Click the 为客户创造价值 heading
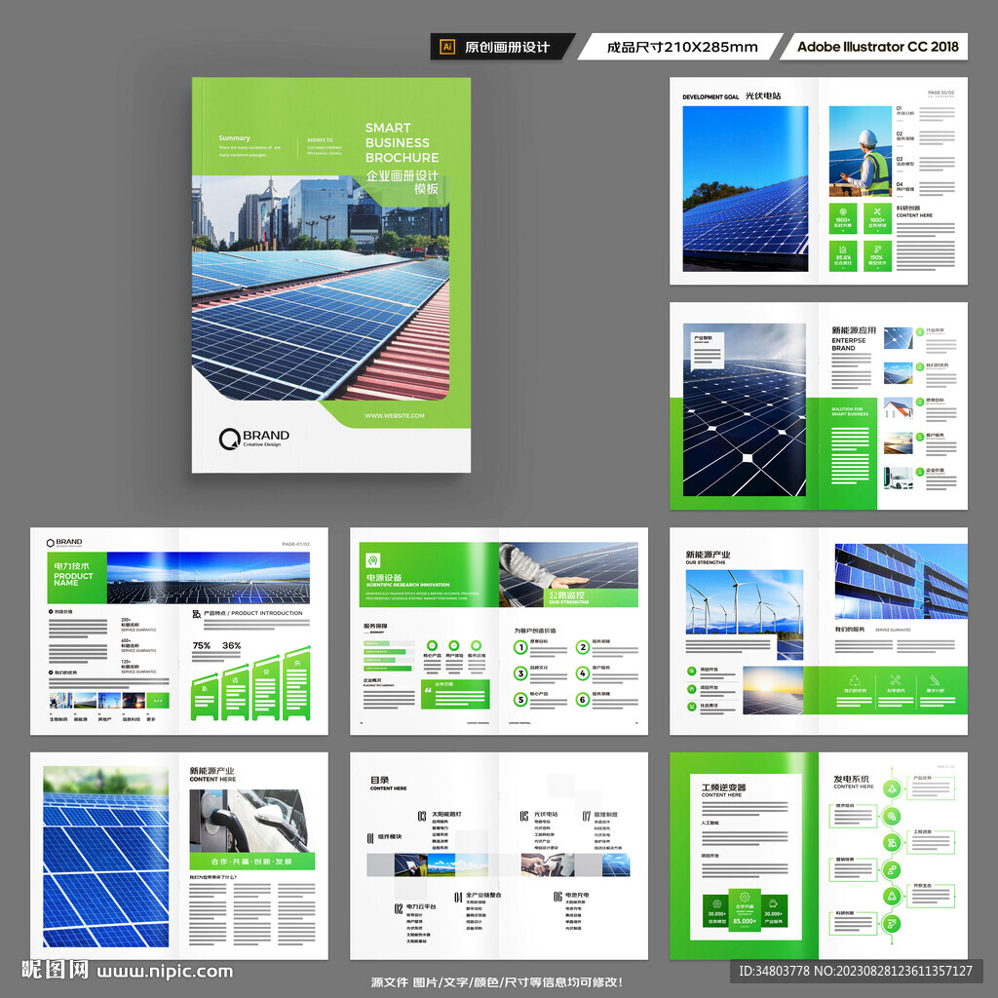Image resolution: width=998 pixels, height=998 pixels. (x=535, y=631)
